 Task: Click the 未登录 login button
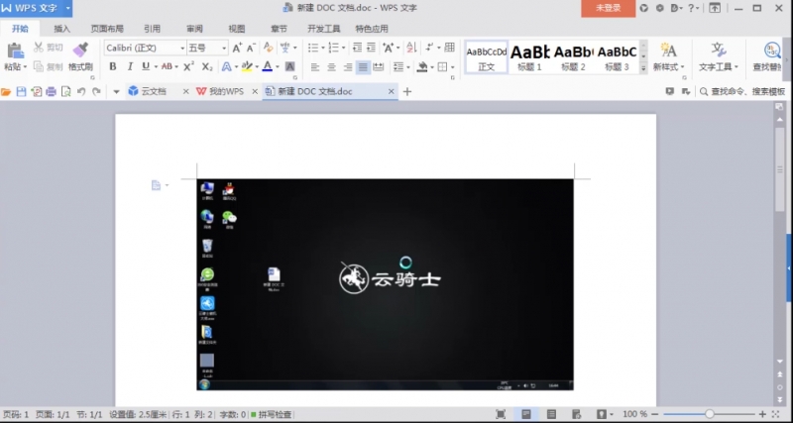608,8
